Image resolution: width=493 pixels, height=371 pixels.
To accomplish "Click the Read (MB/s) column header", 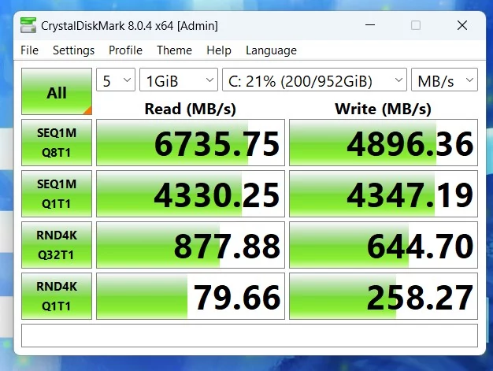I will [x=191, y=109].
